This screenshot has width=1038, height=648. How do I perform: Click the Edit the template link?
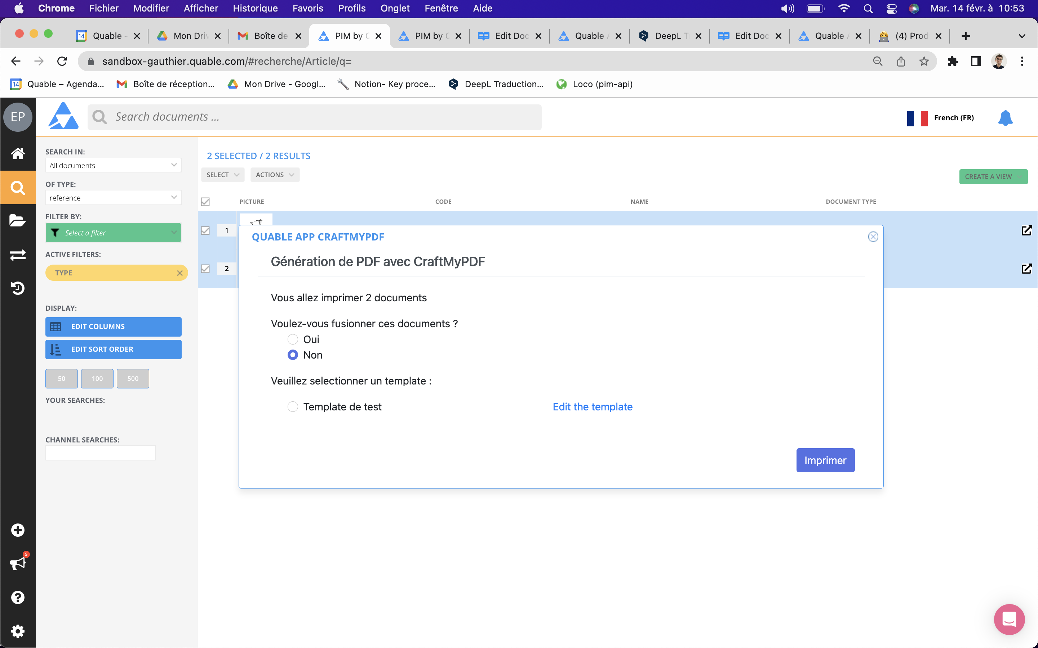[x=593, y=407]
